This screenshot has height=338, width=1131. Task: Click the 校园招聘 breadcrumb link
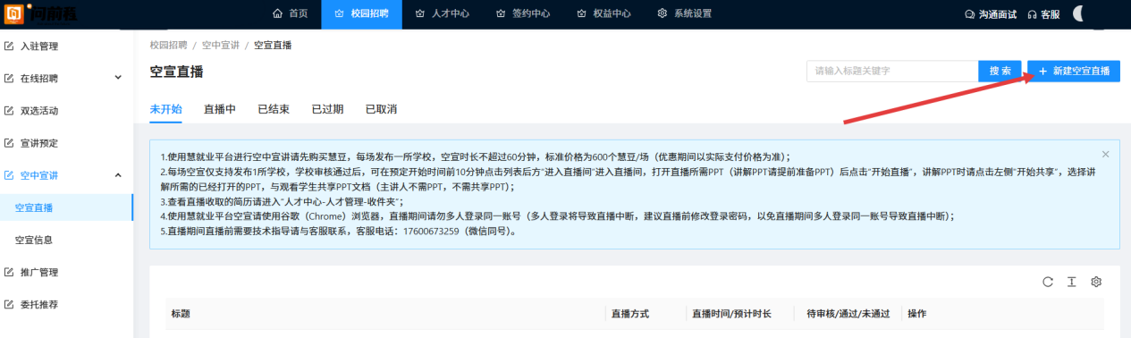(x=169, y=45)
